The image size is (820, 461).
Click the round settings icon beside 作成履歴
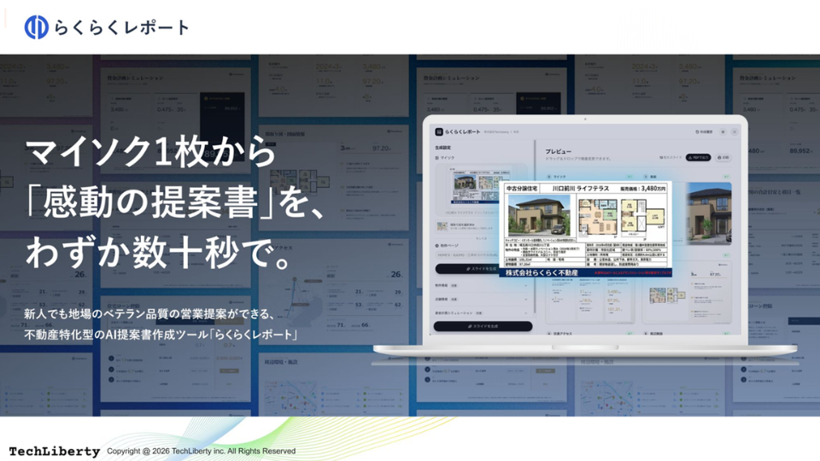723,131
